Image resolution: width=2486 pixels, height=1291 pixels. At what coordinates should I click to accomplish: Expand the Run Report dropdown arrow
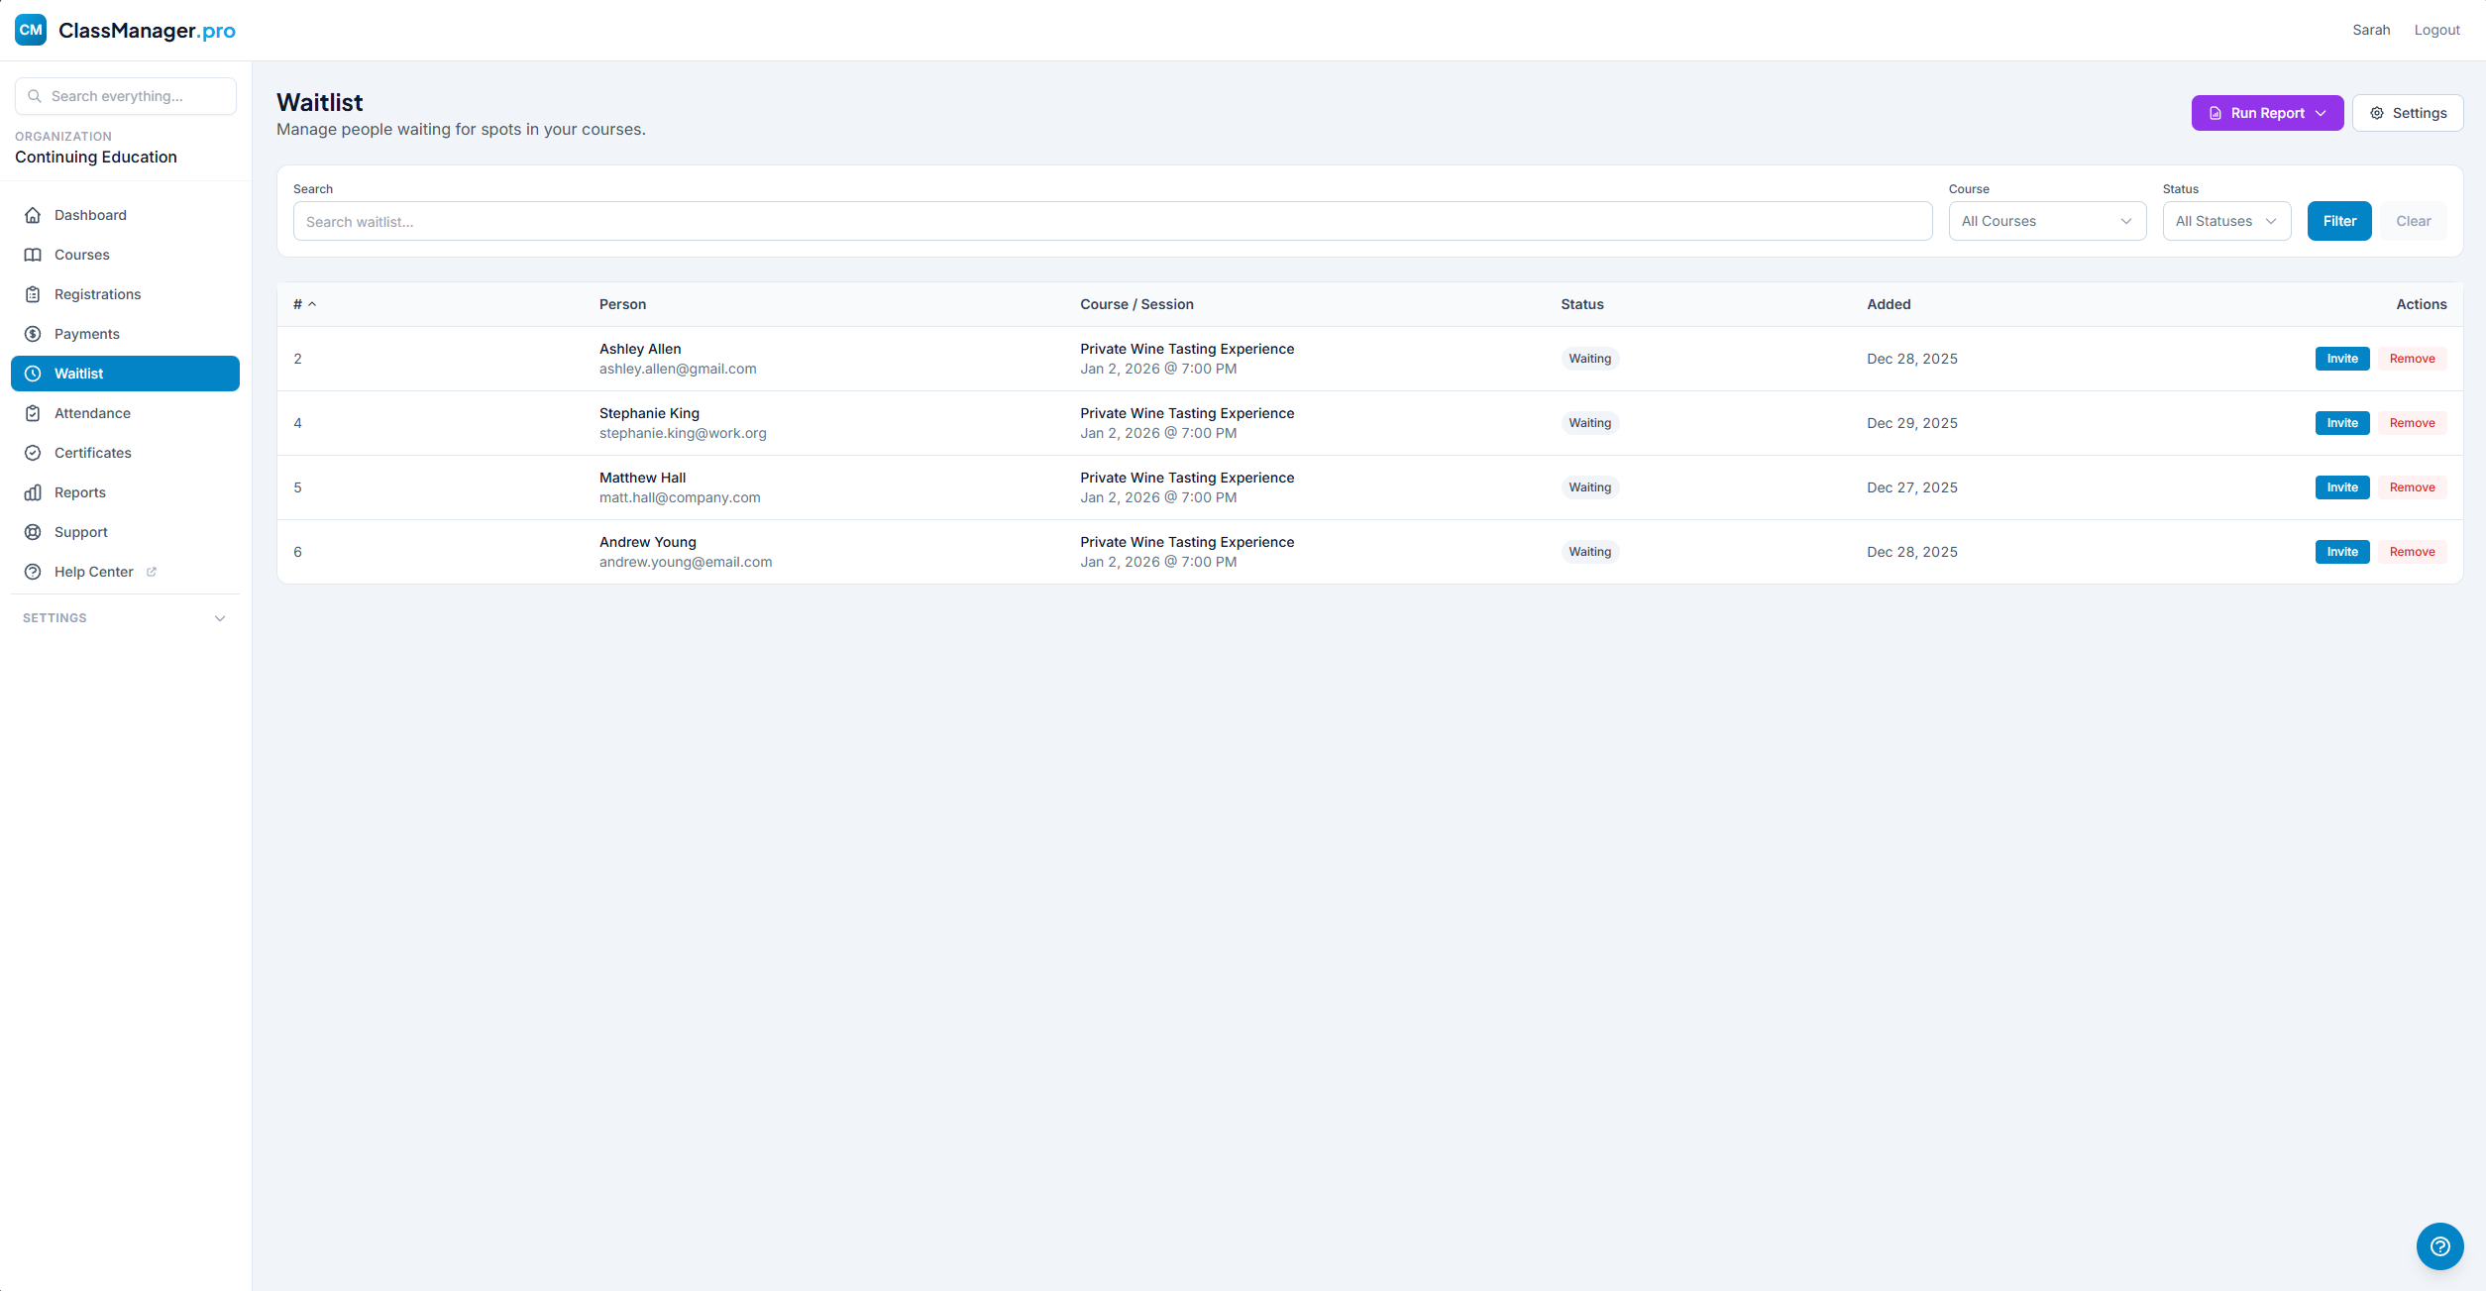coord(2323,113)
